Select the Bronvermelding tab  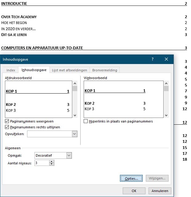(105, 70)
